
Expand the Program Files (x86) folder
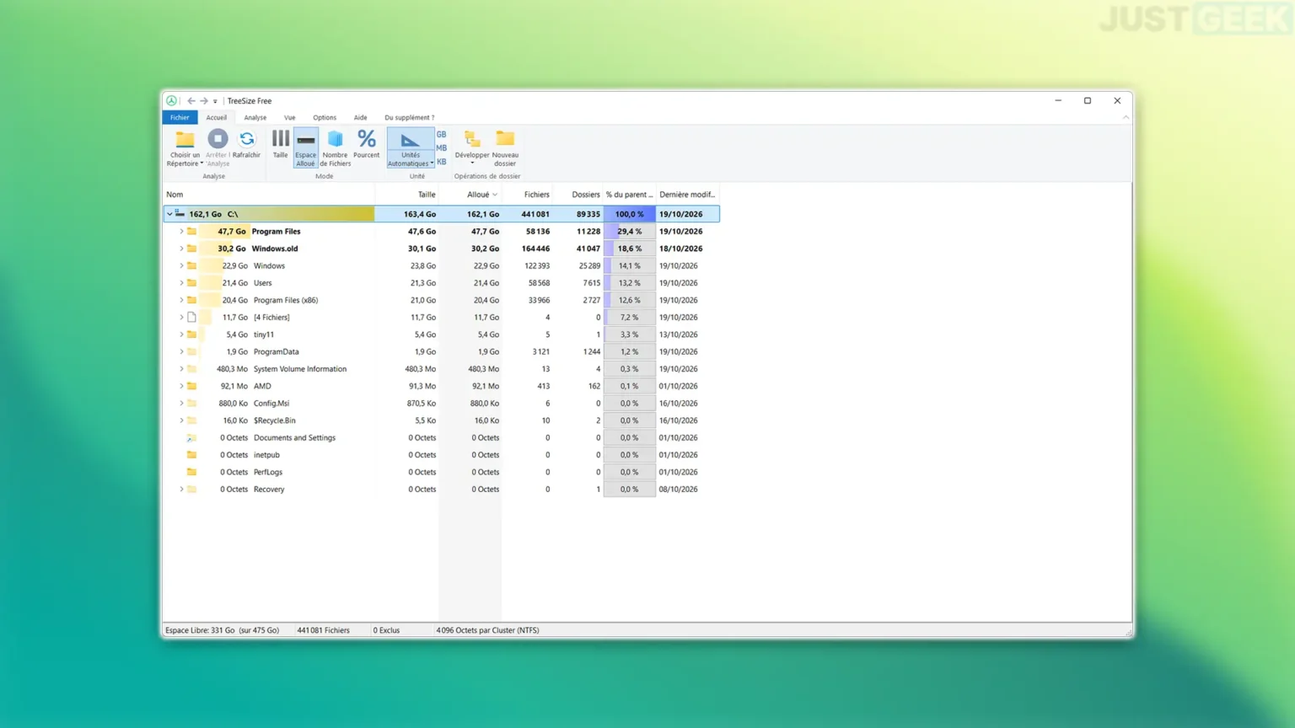[x=181, y=300]
